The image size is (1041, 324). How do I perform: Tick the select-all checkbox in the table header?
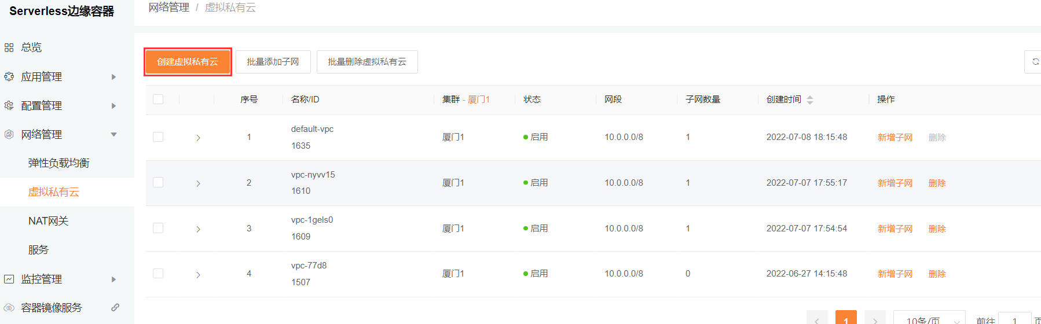[158, 100]
